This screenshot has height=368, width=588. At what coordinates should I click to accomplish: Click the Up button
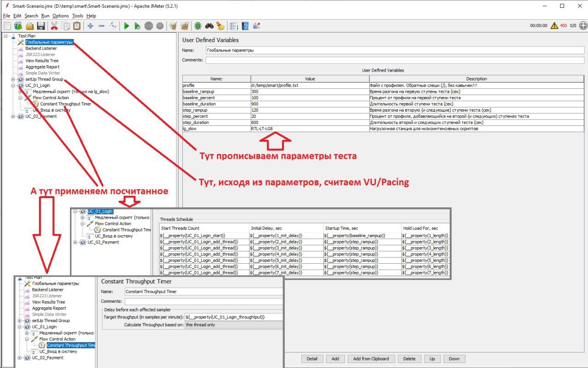tap(432, 359)
